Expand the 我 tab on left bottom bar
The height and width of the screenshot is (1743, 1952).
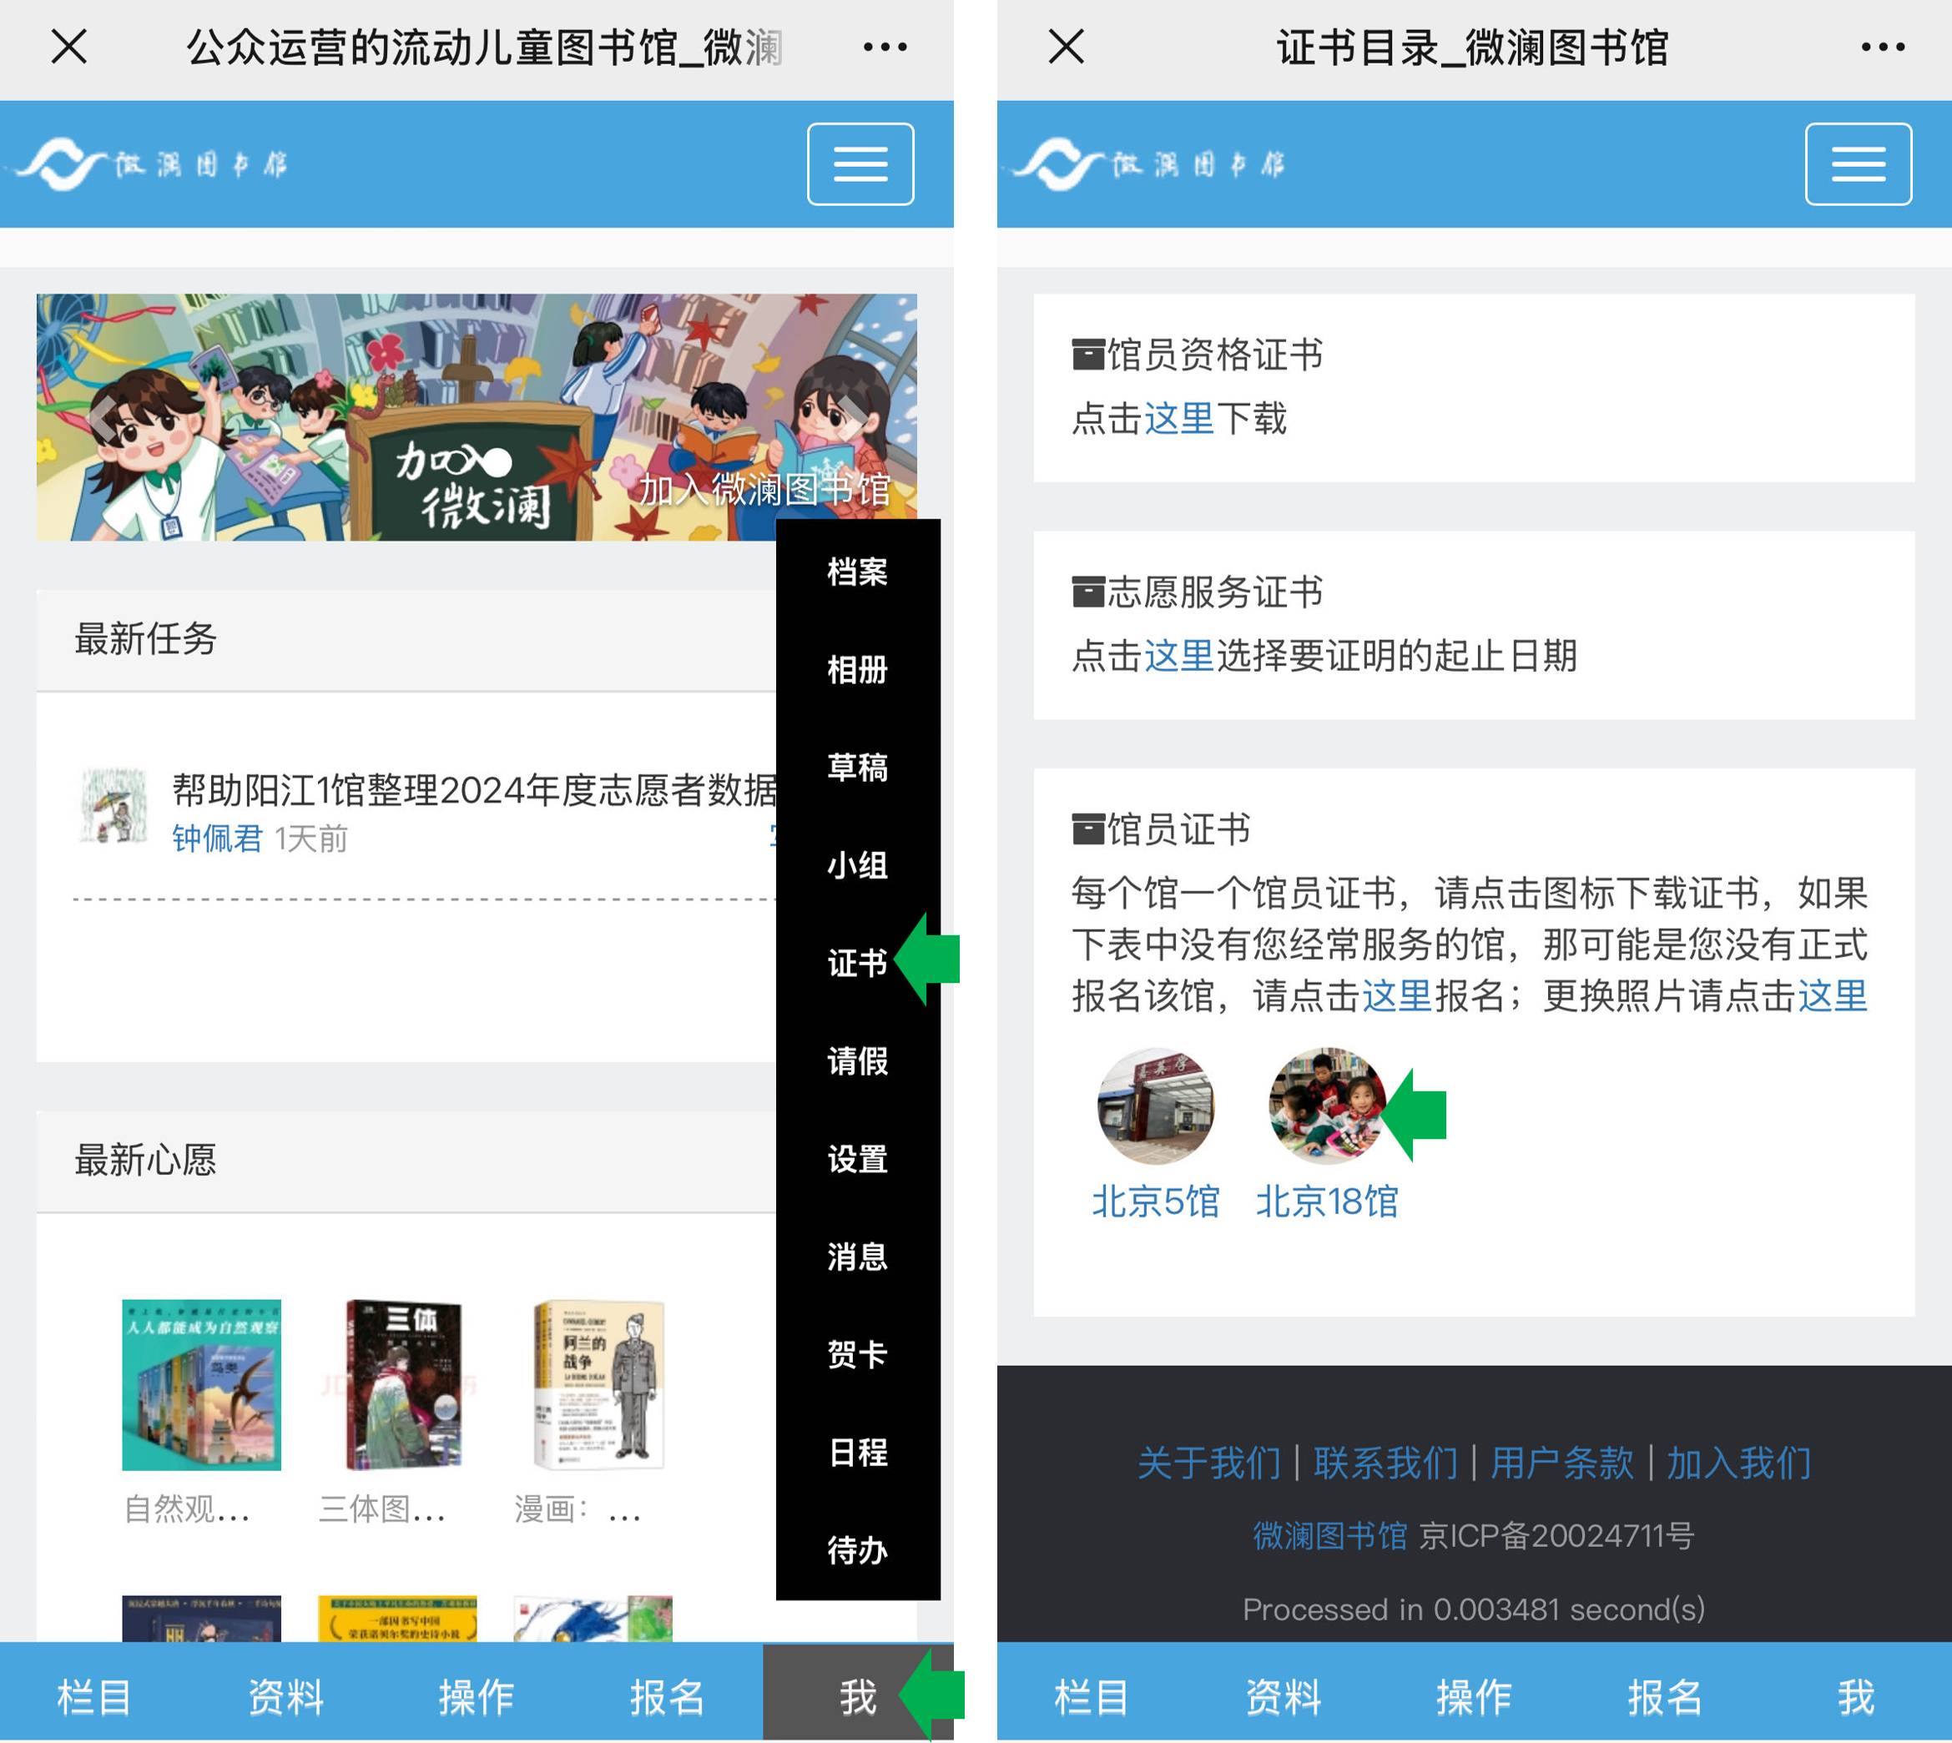pos(856,1696)
